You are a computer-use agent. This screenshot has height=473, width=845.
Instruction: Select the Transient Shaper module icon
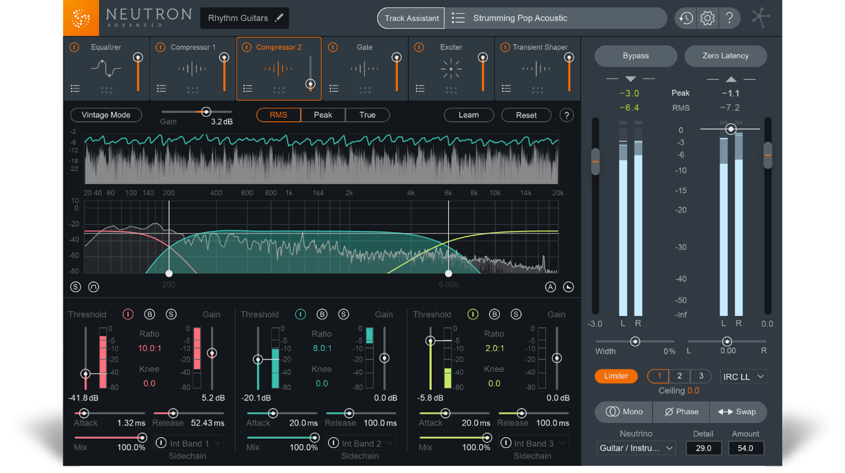537,68
